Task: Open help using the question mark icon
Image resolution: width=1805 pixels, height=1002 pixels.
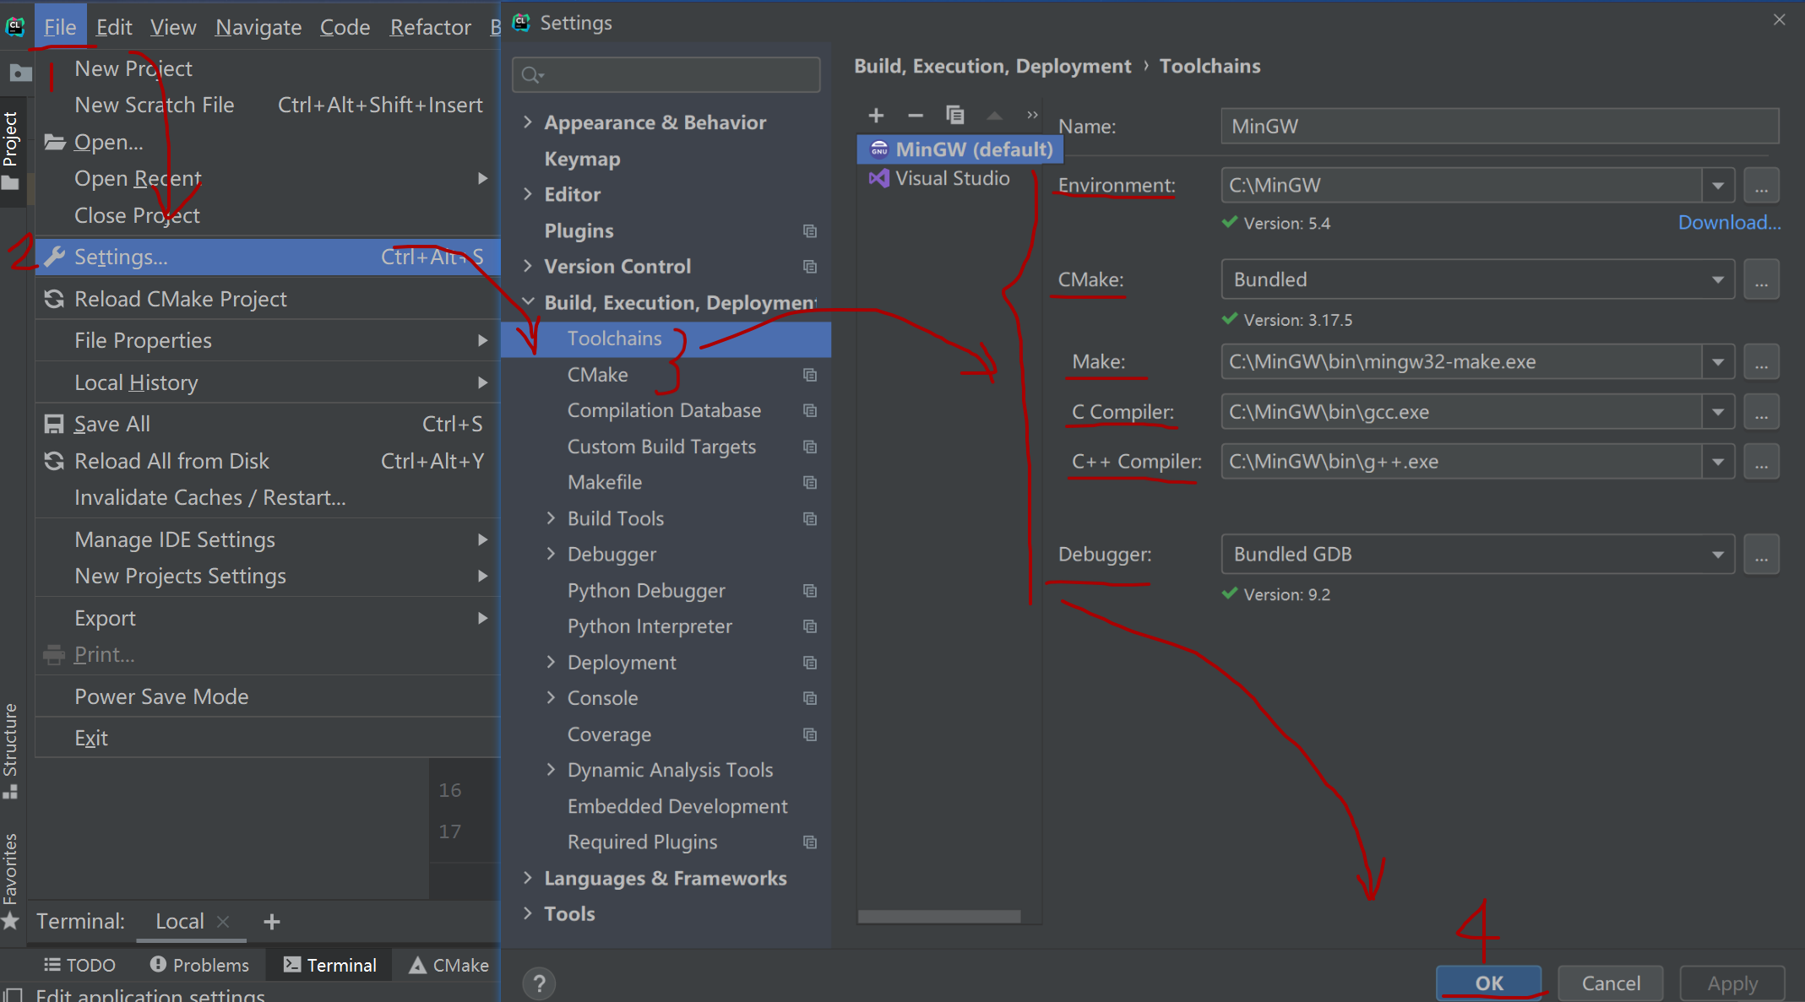Action: point(539,983)
